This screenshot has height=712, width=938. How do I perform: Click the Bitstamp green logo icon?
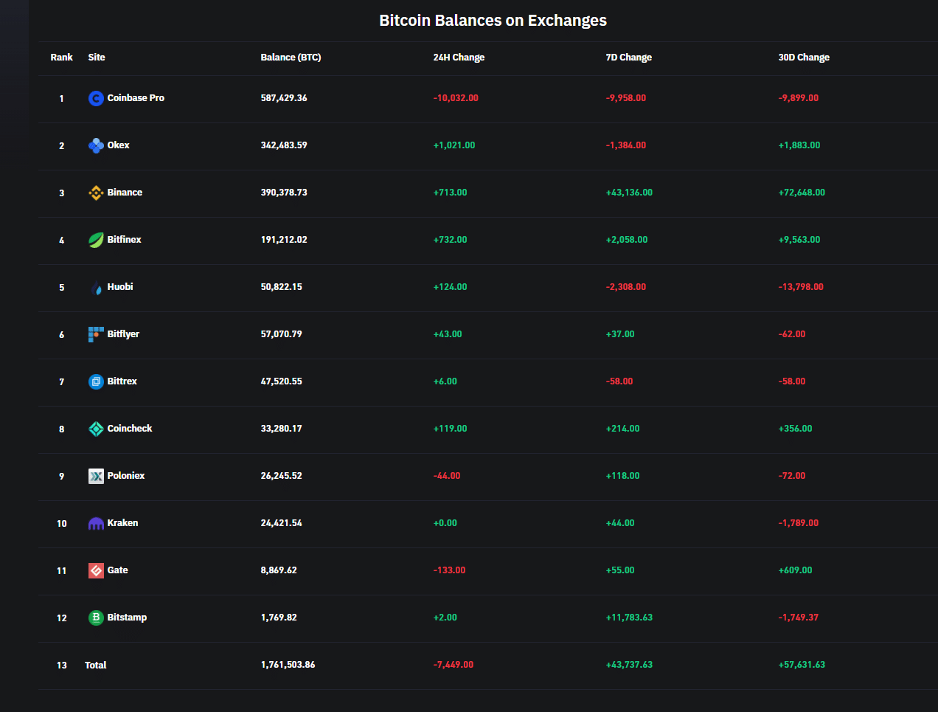[x=96, y=618]
